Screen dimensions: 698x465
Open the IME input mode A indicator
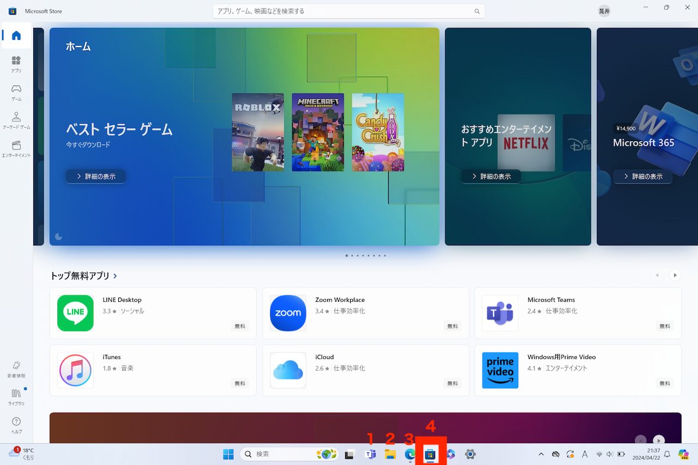pyautogui.click(x=585, y=454)
